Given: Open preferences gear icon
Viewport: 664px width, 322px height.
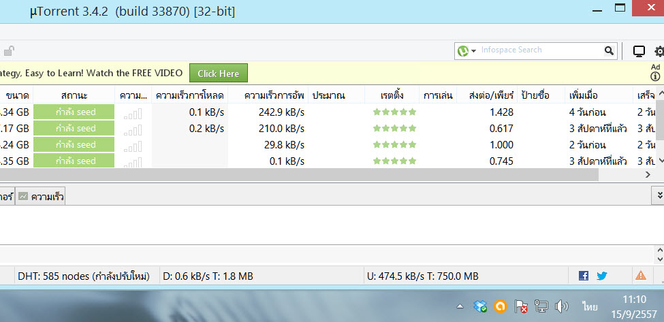Looking at the screenshot, I should pyautogui.click(x=659, y=51).
